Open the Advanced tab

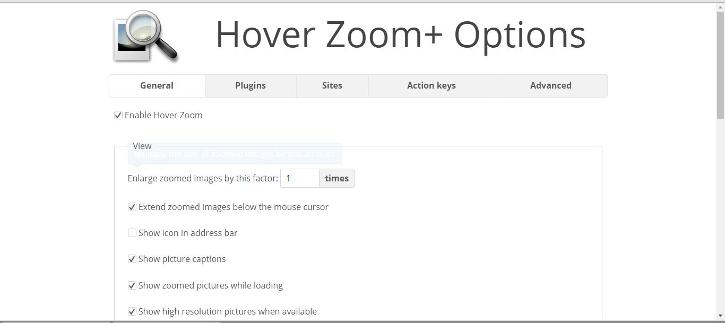[550, 85]
